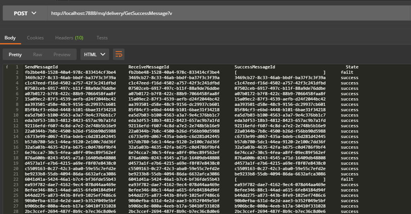The width and height of the screenshot is (411, 214).
Task: Click the ReceiveMessageId column header text
Action: [x=149, y=67]
